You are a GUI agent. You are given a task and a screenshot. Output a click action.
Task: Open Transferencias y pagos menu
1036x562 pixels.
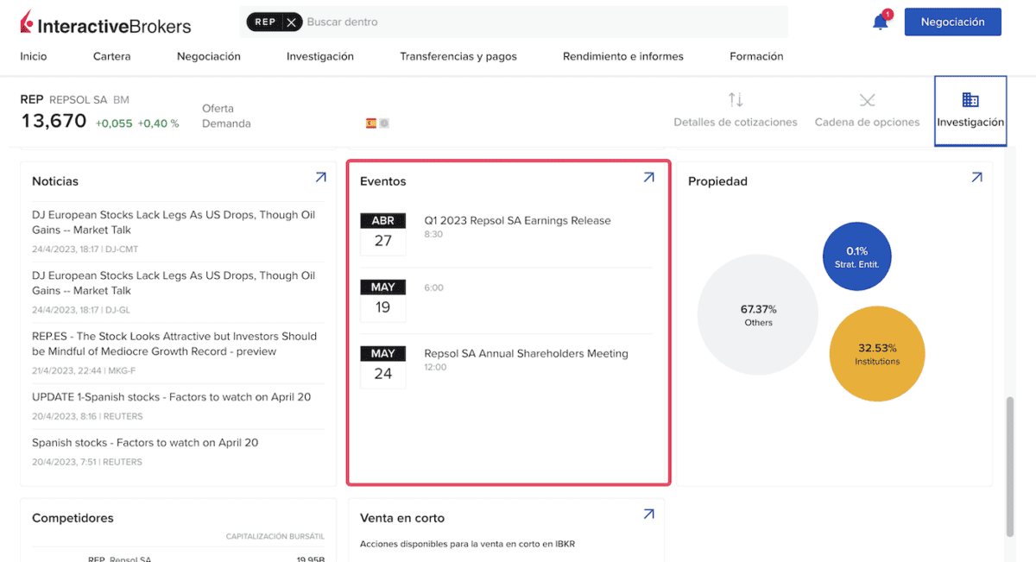[458, 56]
